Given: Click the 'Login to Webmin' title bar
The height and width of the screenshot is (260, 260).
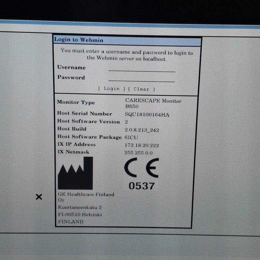Looking at the screenshot, I should (x=127, y=41).
